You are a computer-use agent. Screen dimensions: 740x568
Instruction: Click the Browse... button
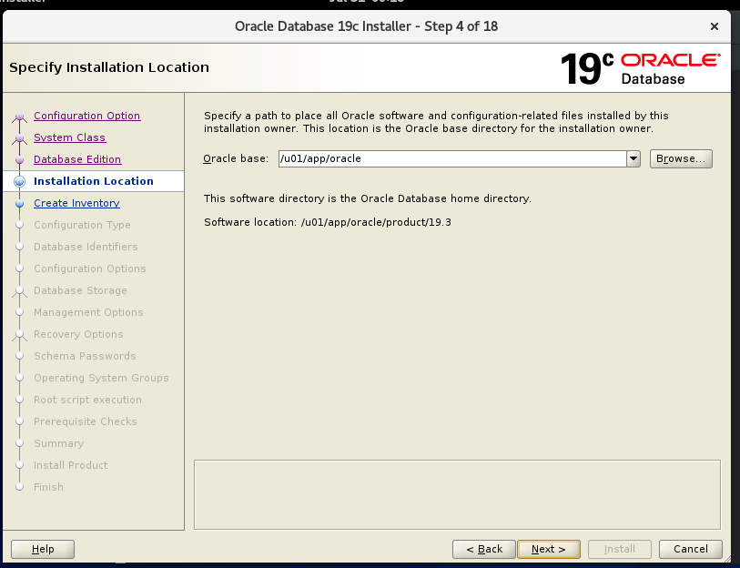(681, 158)
